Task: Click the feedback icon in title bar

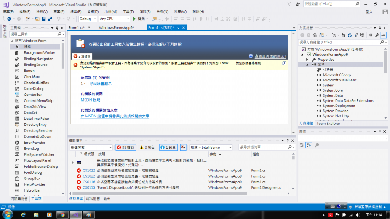Action: coord(298,4)
